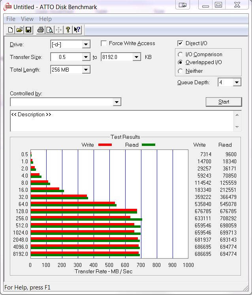
Task: Click the Print toolbar icon
Action: [x=40, y=30]
